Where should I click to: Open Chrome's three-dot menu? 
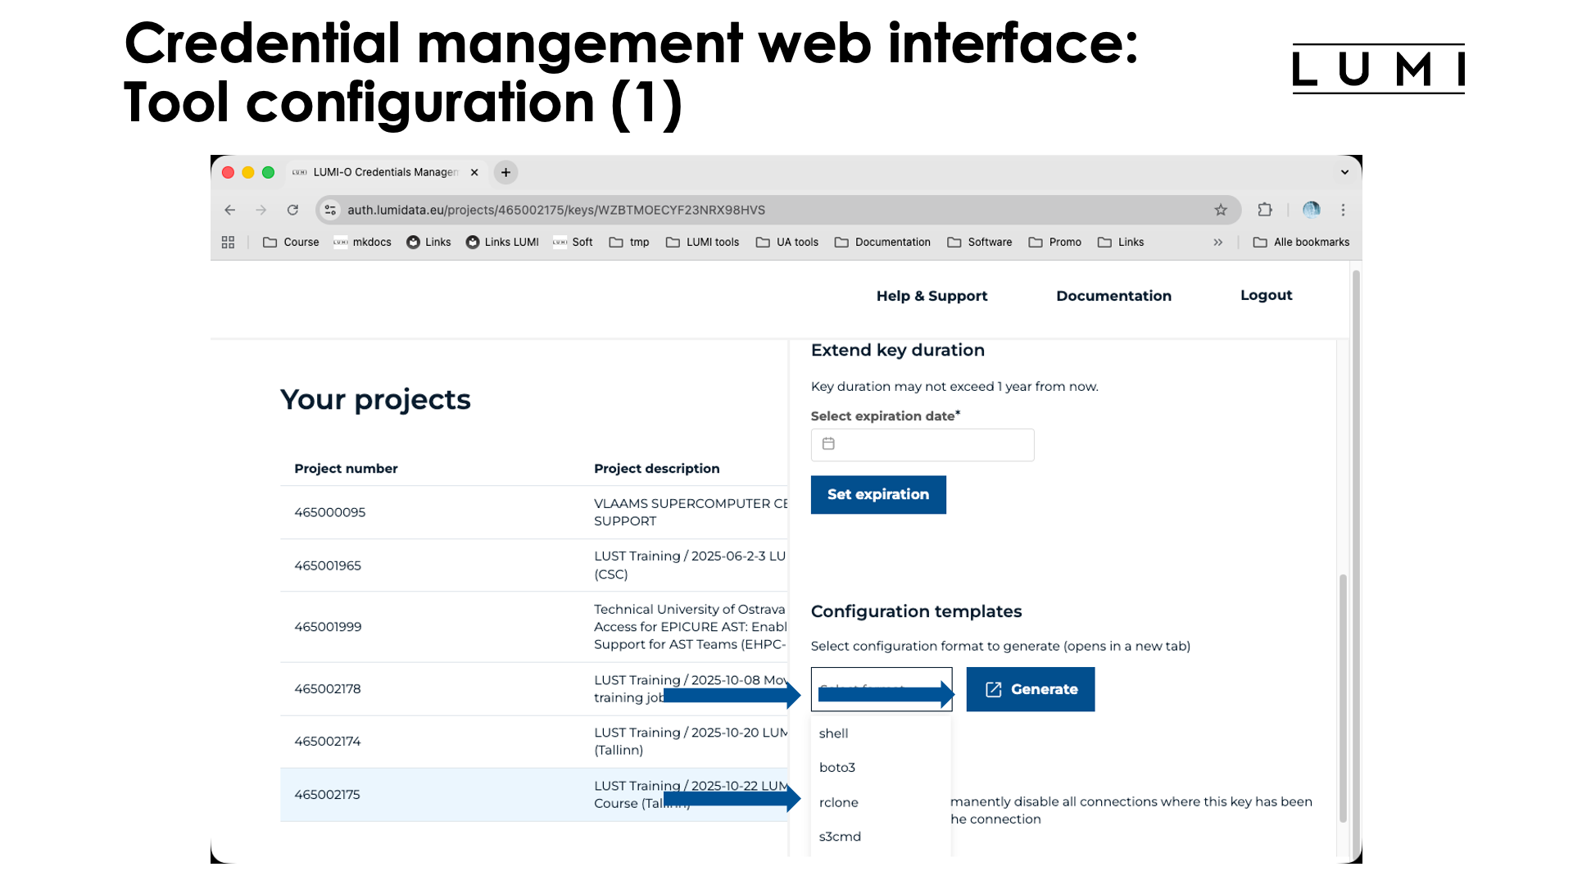(x=1343, y=210)
